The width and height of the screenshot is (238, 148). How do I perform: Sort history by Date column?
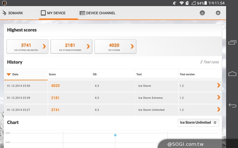15,74
